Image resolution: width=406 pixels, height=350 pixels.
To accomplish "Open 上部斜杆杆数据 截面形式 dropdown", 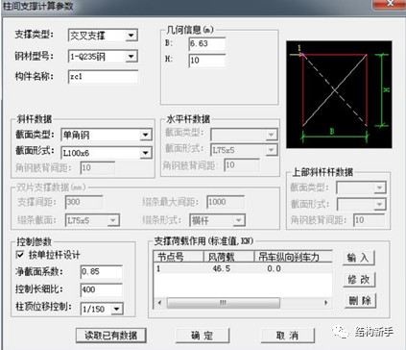I will click(x=361, y=204).
